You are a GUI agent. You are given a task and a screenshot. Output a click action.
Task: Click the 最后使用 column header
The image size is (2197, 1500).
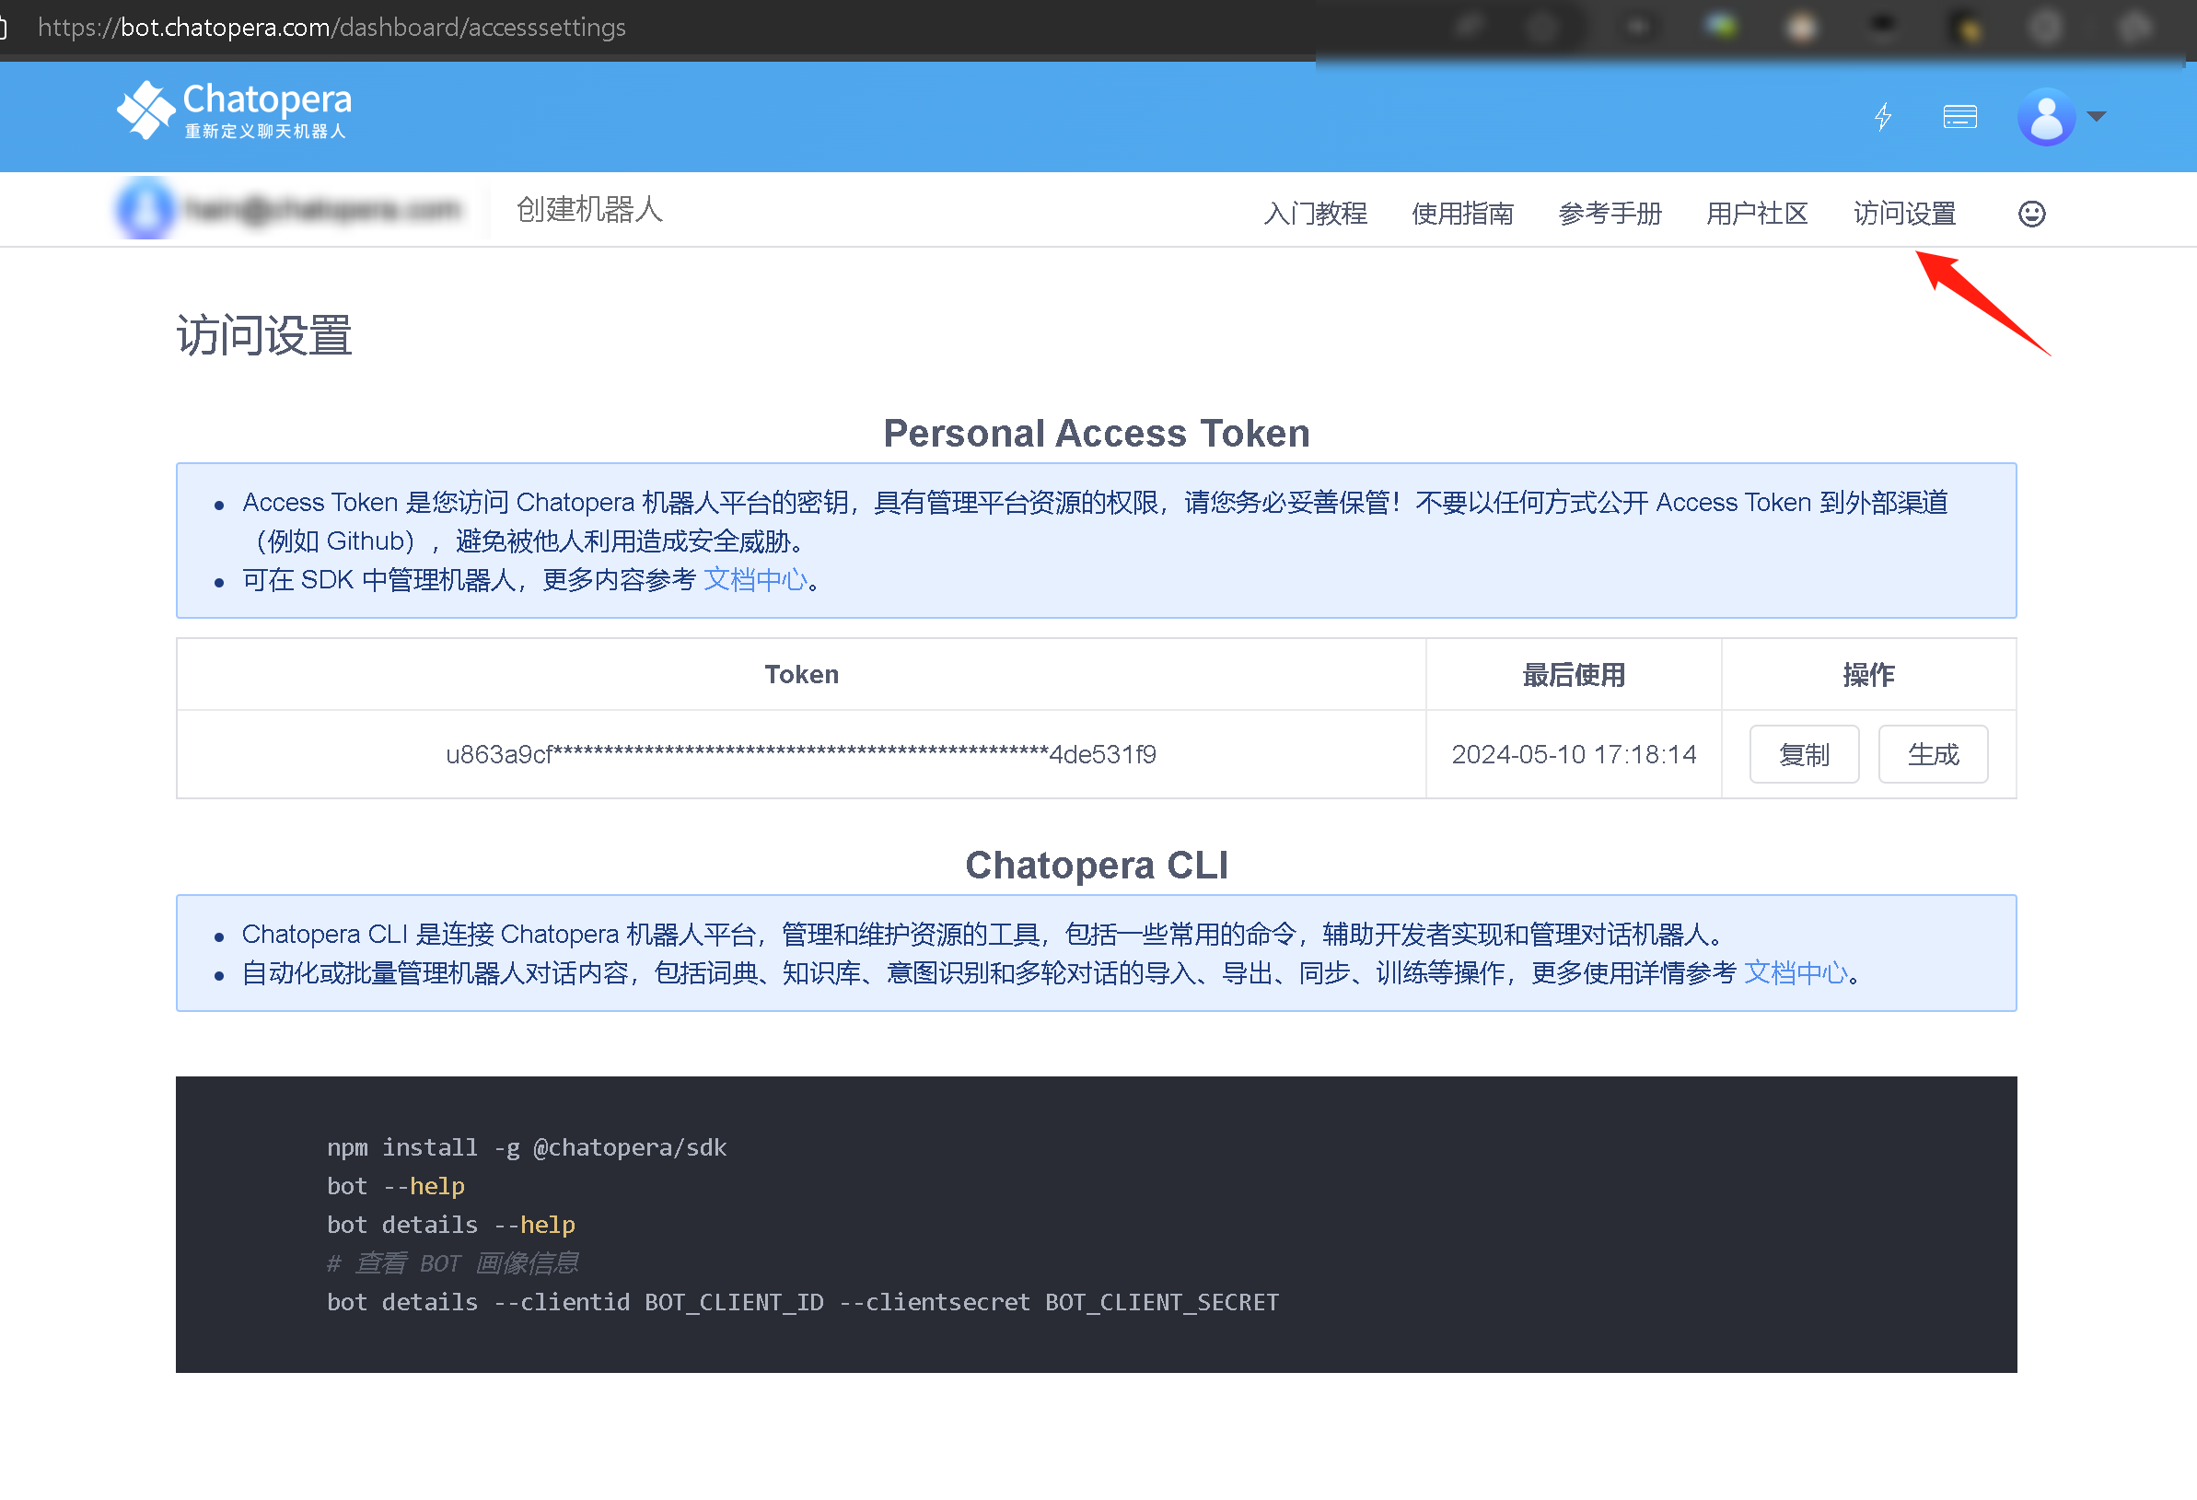(x=1574, y=675)
